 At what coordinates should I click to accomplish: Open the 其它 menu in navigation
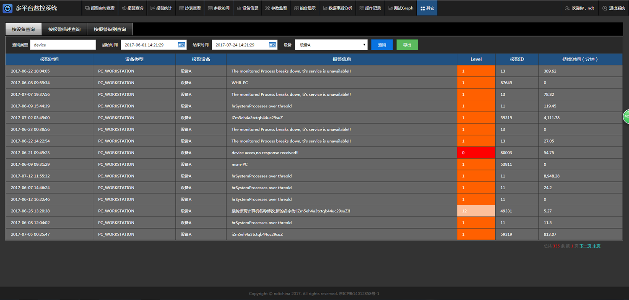click(427, 8)
